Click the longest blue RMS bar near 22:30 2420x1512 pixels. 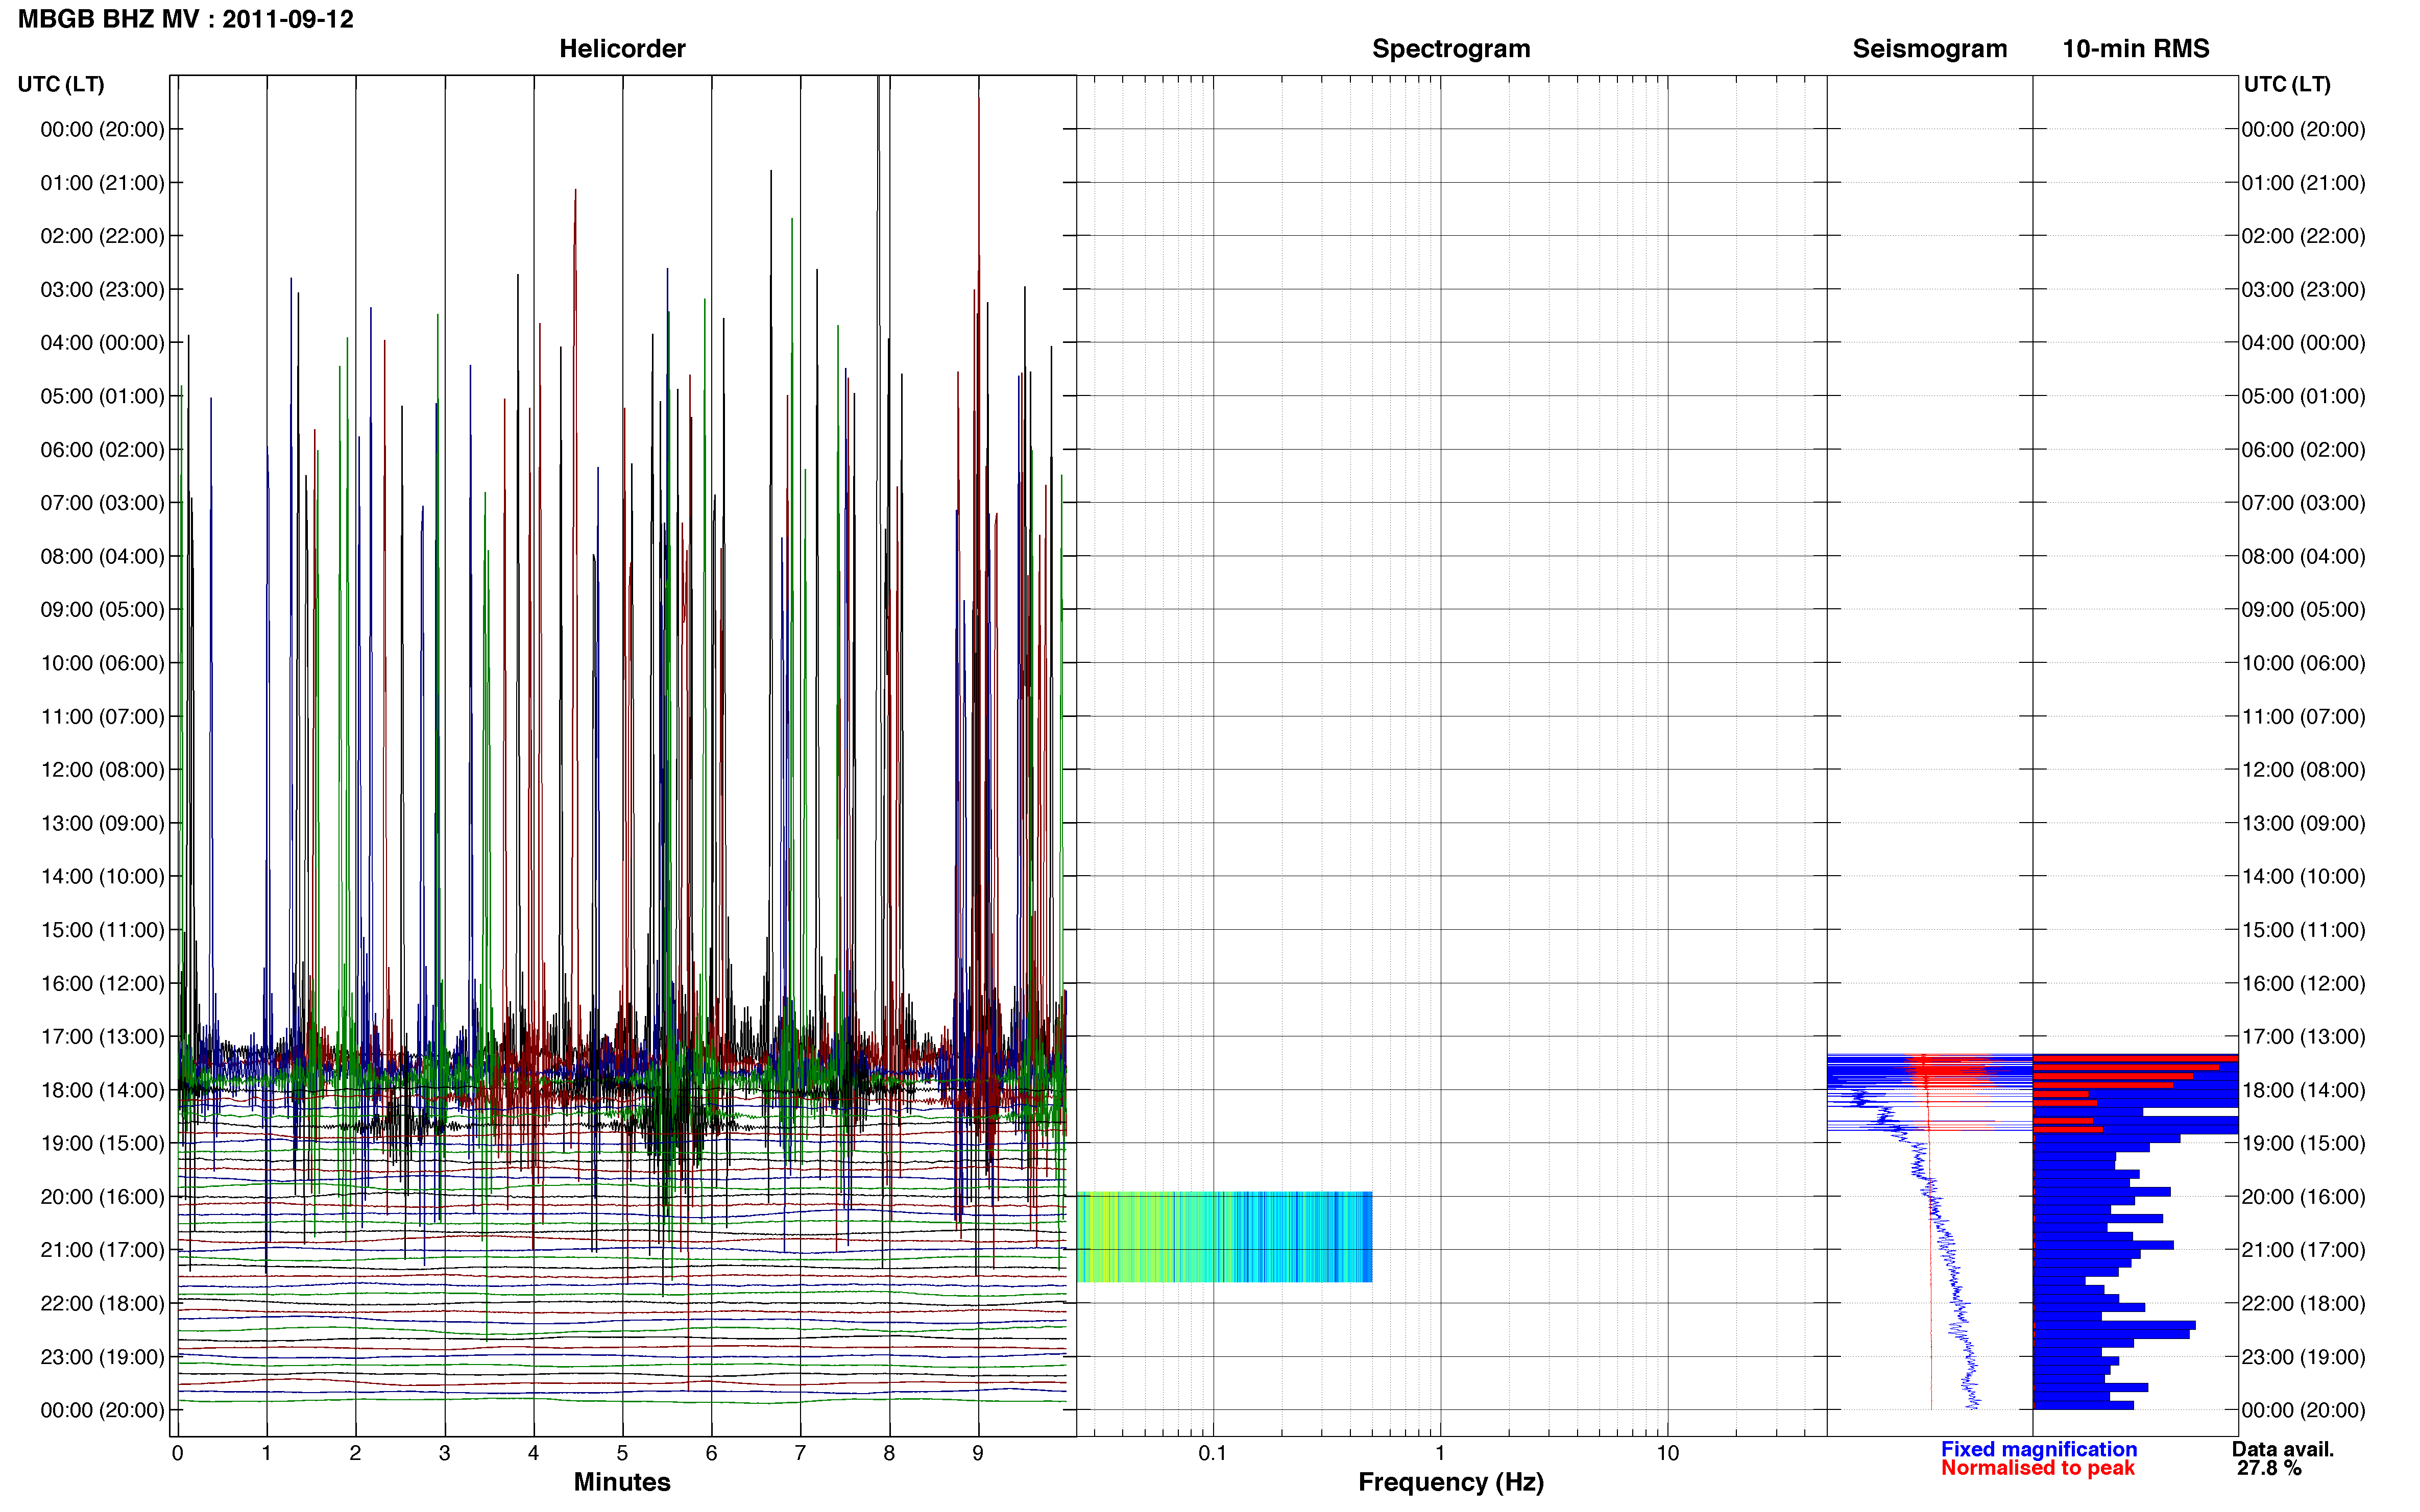coord(2115,1325)
